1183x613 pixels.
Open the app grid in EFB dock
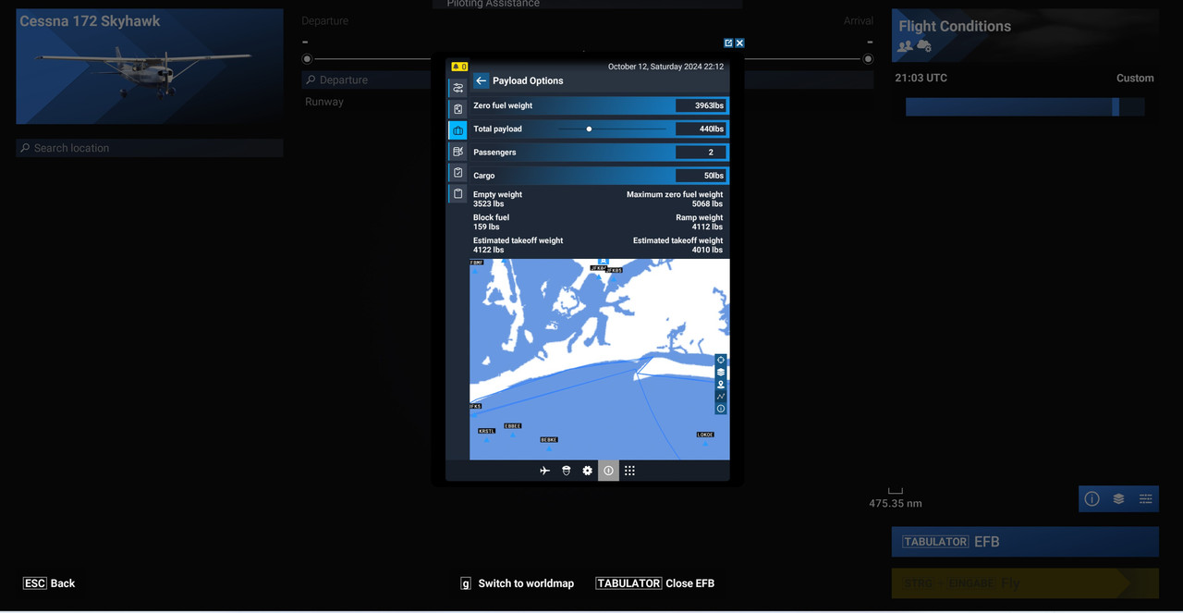click(x=629, y=471)
